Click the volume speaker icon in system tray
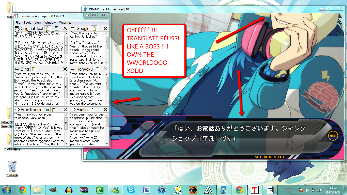Screen dimensions: 347x195 tap(307, 190)
